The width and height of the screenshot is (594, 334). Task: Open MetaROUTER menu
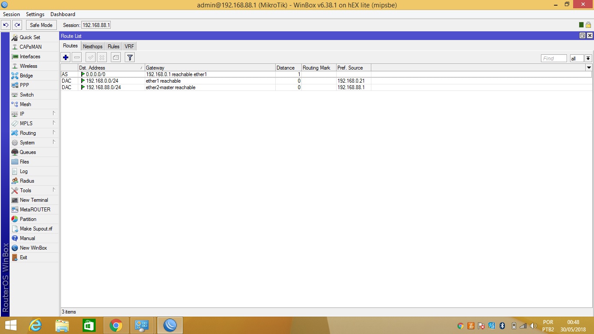pyautogui.click(x=35, y=210)
